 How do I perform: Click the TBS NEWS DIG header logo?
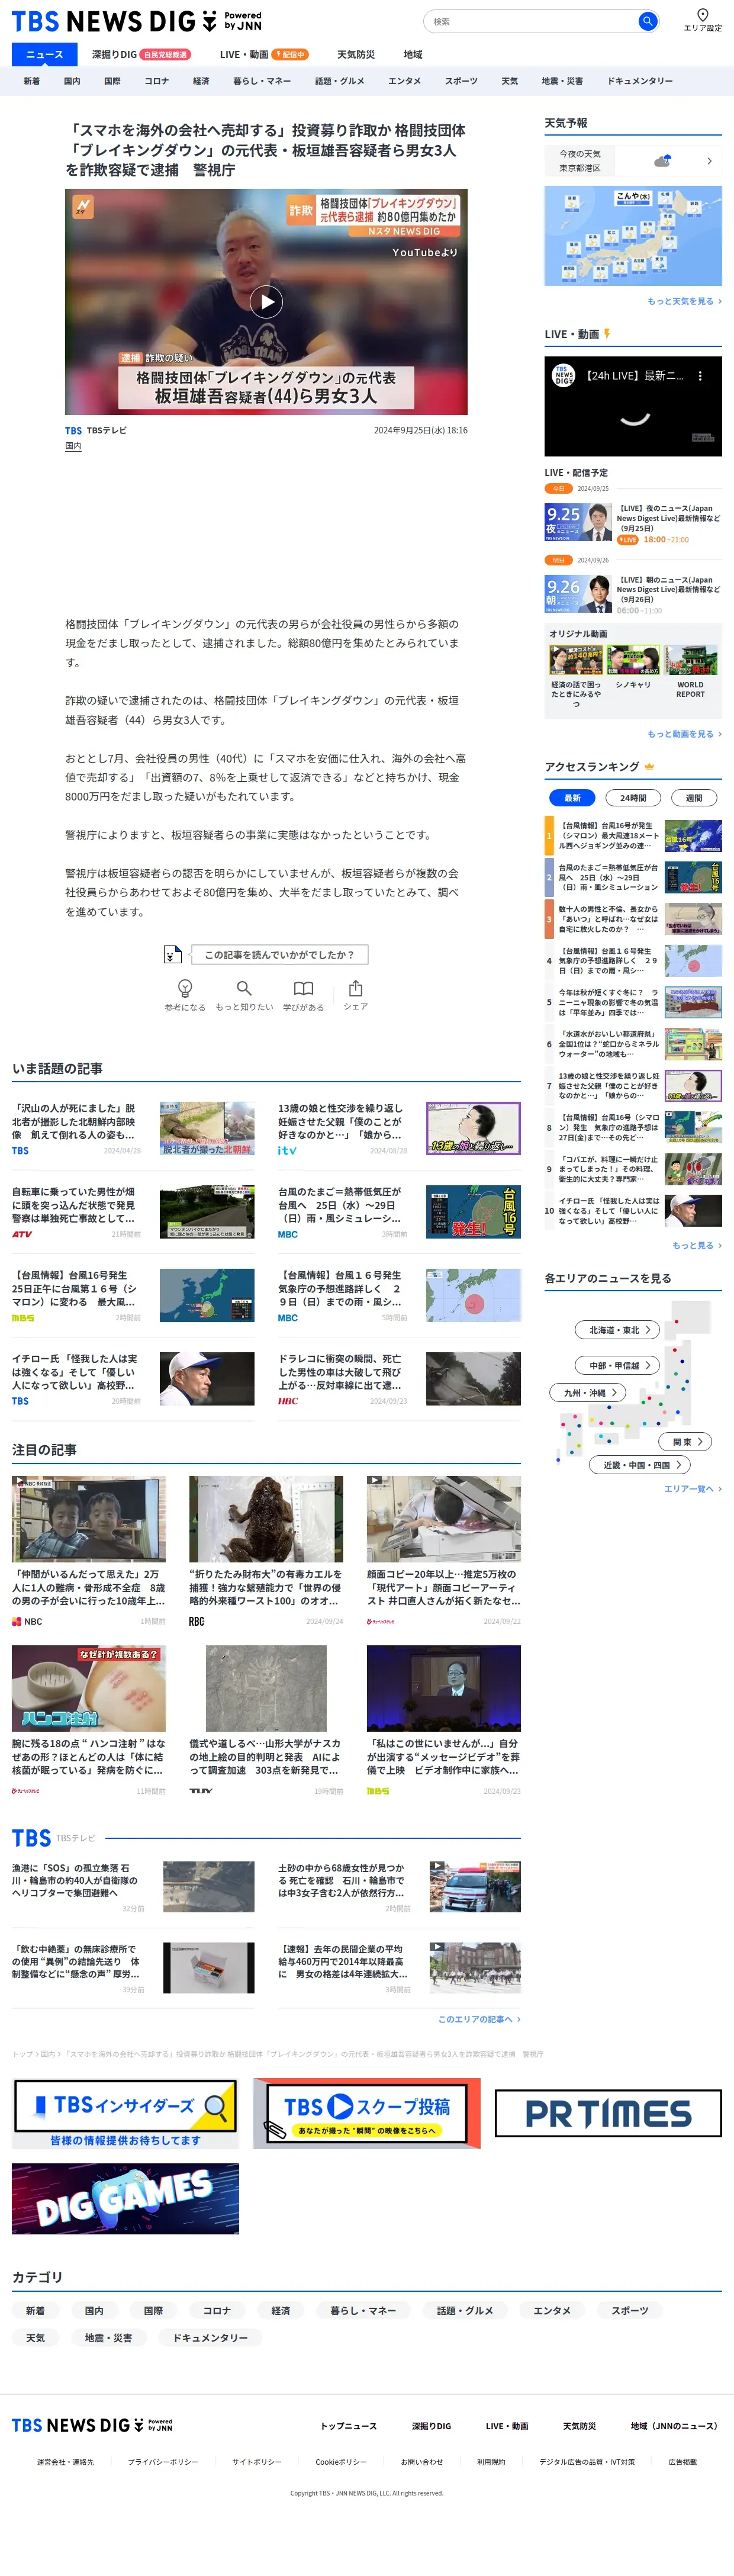coord(136,21)
